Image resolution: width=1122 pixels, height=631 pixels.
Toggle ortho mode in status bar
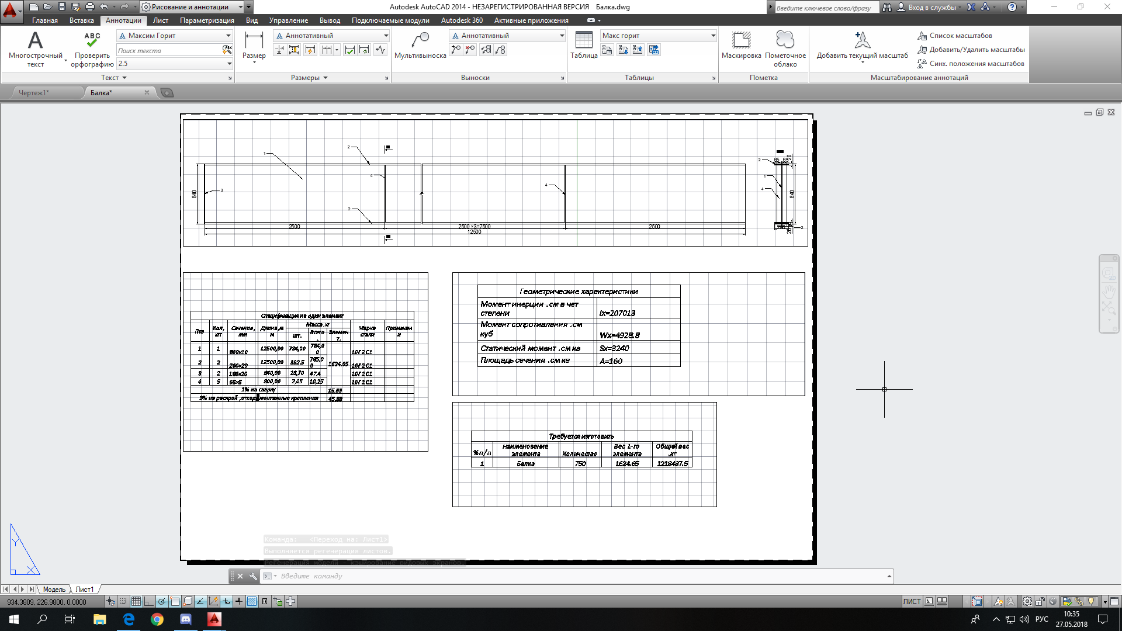(x=149, y=601)
